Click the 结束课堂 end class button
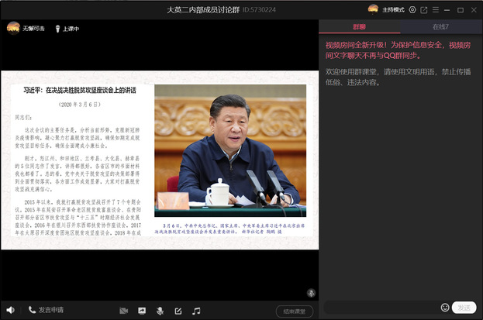The height and width of the screenshot is (320, 483). tap(295, 311)
